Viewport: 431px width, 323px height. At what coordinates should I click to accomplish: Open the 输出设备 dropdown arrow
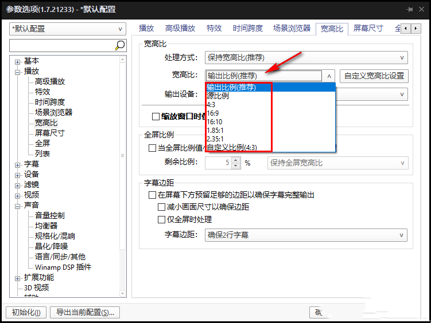tap(402, 94)
